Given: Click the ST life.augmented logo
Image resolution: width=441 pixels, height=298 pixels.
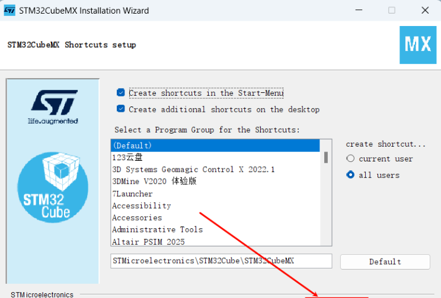Looking at the screenshot, I should (53, 107).
